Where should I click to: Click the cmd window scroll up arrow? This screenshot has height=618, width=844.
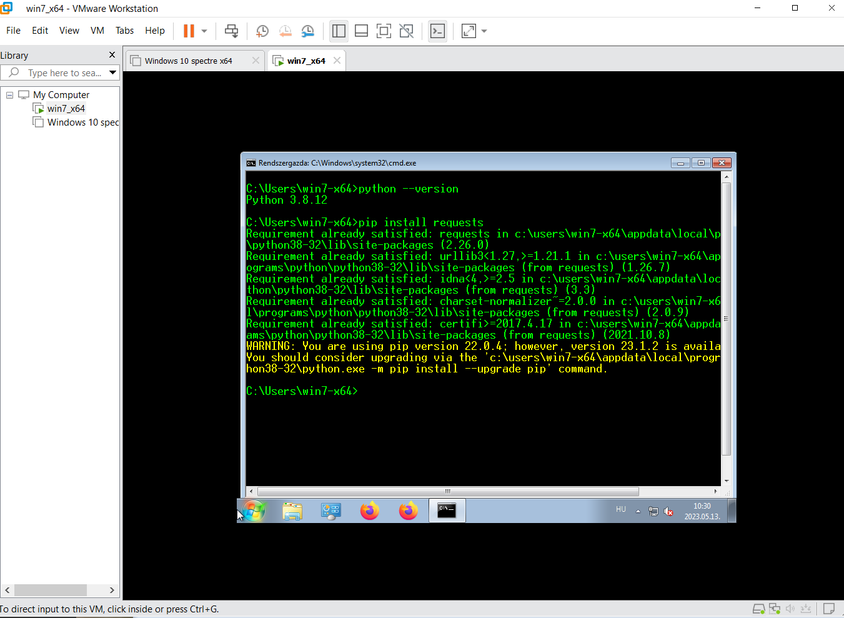(726, 177)
